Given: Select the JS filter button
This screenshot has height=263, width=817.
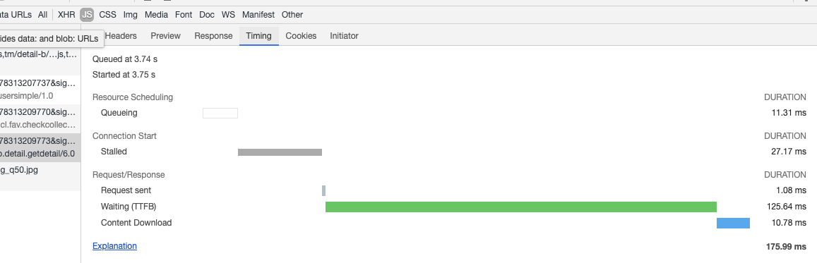Looking at the screenshot, I should pyautogui.click(x=87, y=15).
